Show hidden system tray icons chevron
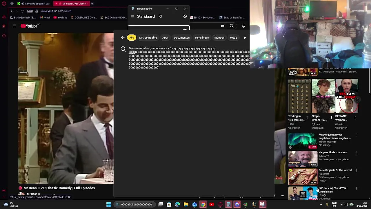Viewport: 371px width, 209px height. [321, 204]
